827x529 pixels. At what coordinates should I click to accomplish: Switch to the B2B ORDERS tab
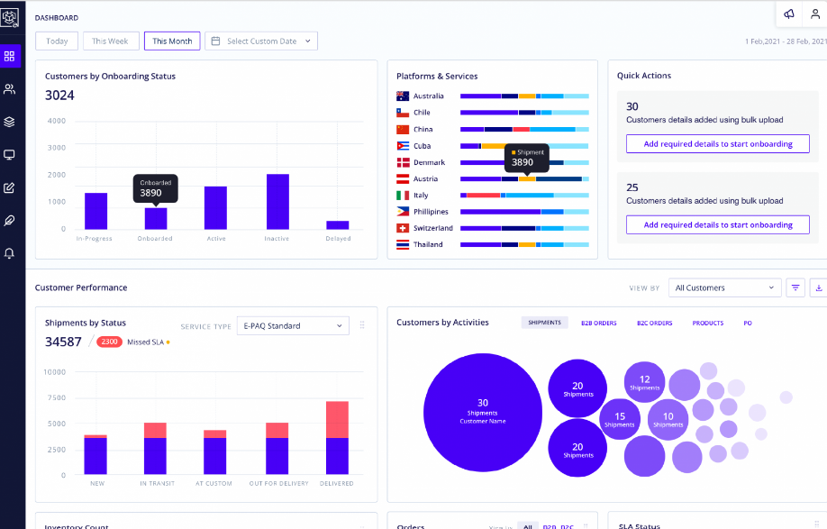click(x=598, y=322)
